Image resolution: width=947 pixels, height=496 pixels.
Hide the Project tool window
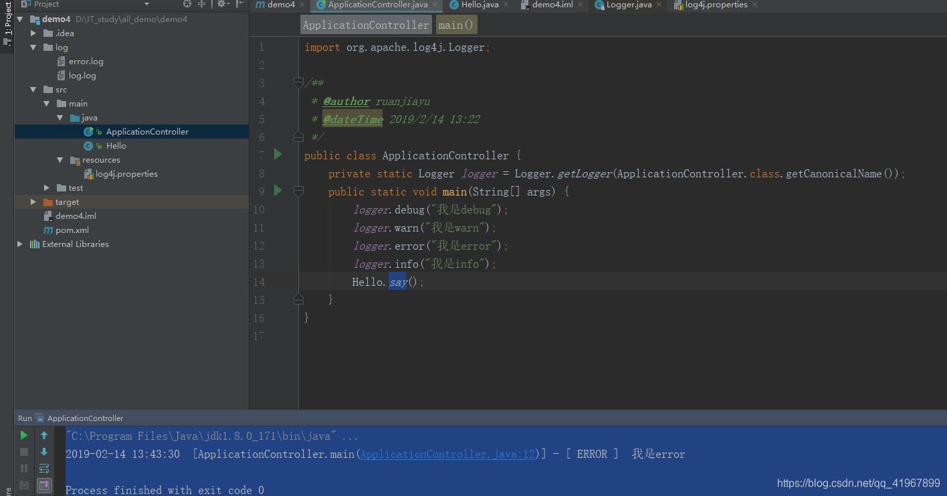point(240,4)
